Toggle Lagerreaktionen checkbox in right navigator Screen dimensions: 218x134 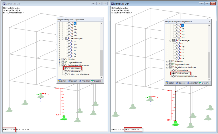coord(170,64)
